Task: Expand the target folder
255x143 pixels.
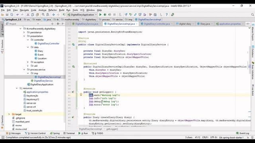Action: click(9, 114)
